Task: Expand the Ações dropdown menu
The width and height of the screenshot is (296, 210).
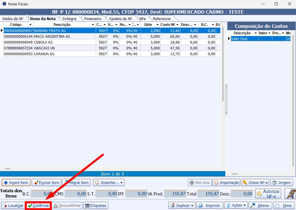Action: pyautogui.click(x=236, y=205)
